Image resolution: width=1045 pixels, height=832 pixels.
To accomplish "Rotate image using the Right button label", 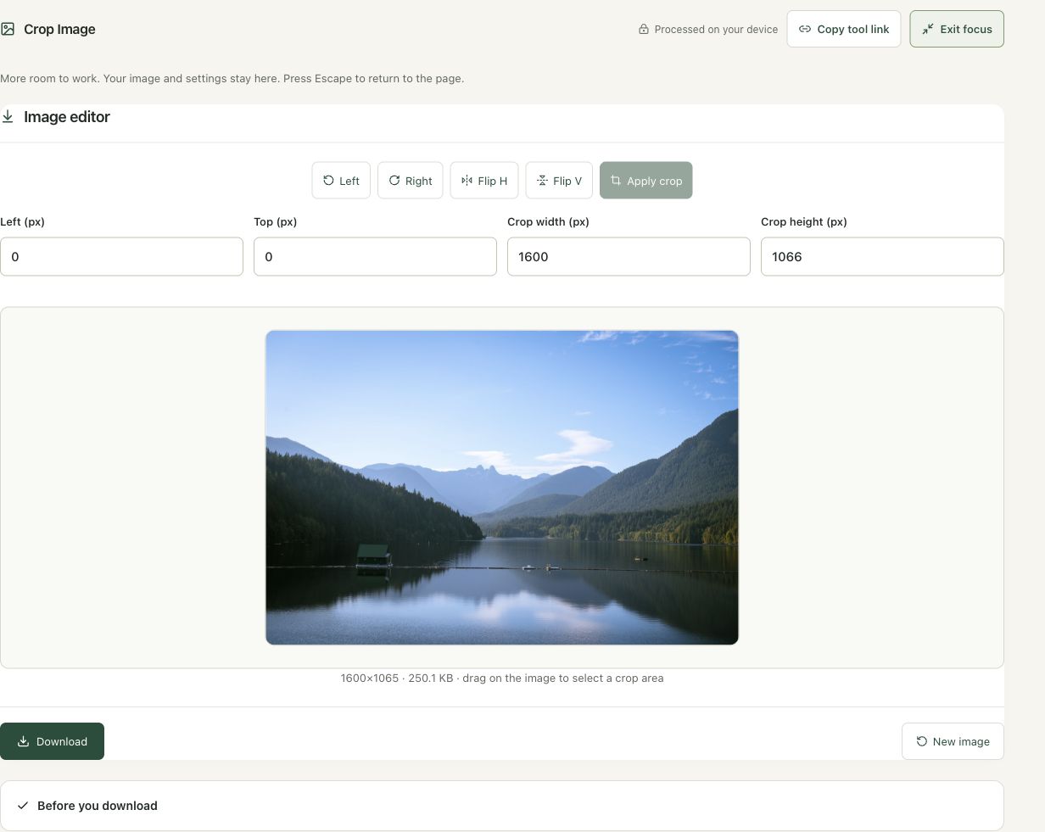I will coord(419,181).
